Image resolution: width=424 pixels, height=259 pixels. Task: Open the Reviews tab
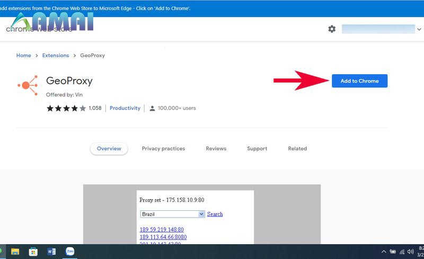click(x=216, y=149)
